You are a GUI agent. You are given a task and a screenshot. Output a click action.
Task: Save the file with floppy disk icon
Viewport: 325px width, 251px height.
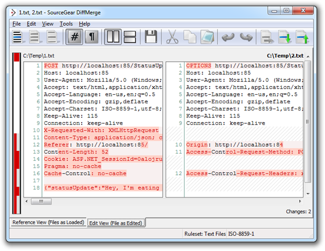tap(150, 37)
